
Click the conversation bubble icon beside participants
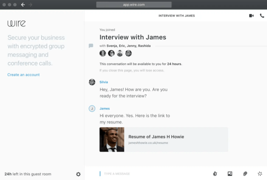click(x=91, y=46)
